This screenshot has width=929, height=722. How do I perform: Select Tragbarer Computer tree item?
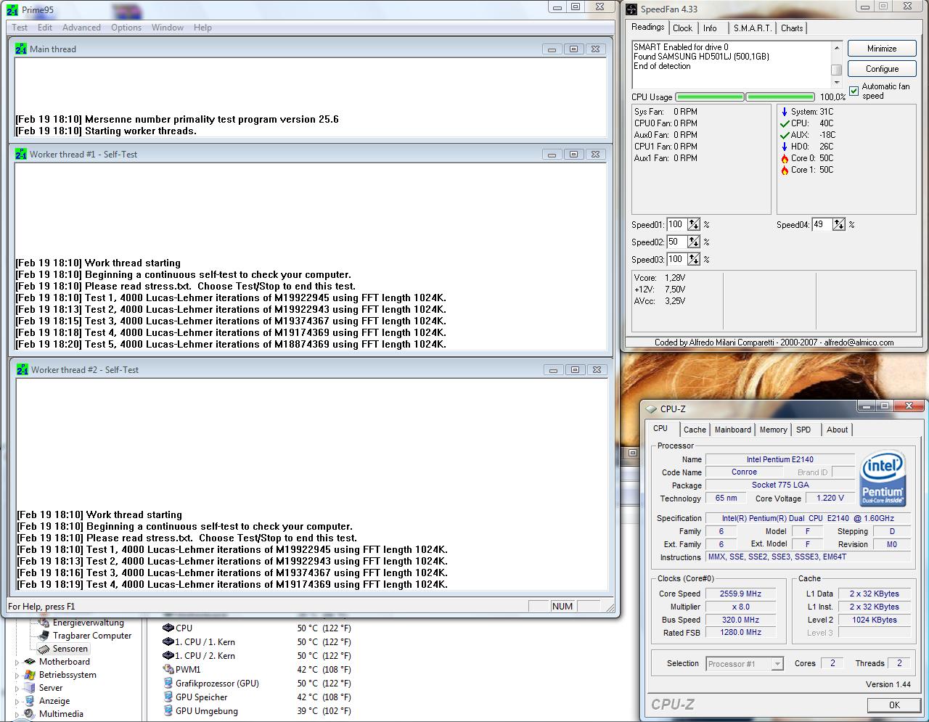point(92,636)
